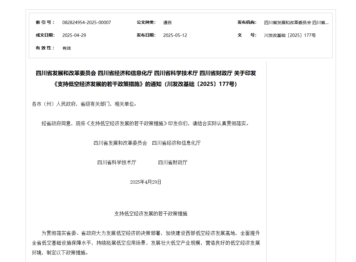The image size is (356, 262).
Task: Click the signature 四川省发展和改革委员会
Action: point(120,143)
